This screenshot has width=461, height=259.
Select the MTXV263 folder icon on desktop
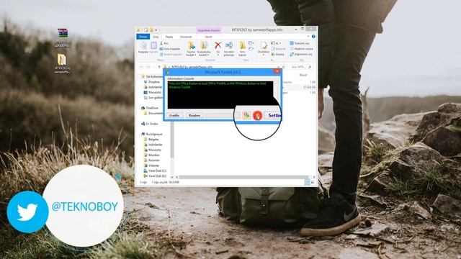pyautogui.click(x=62, y=63)
